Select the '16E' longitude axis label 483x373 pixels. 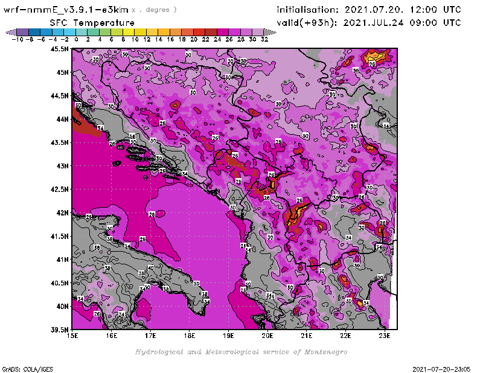(112, 336)
